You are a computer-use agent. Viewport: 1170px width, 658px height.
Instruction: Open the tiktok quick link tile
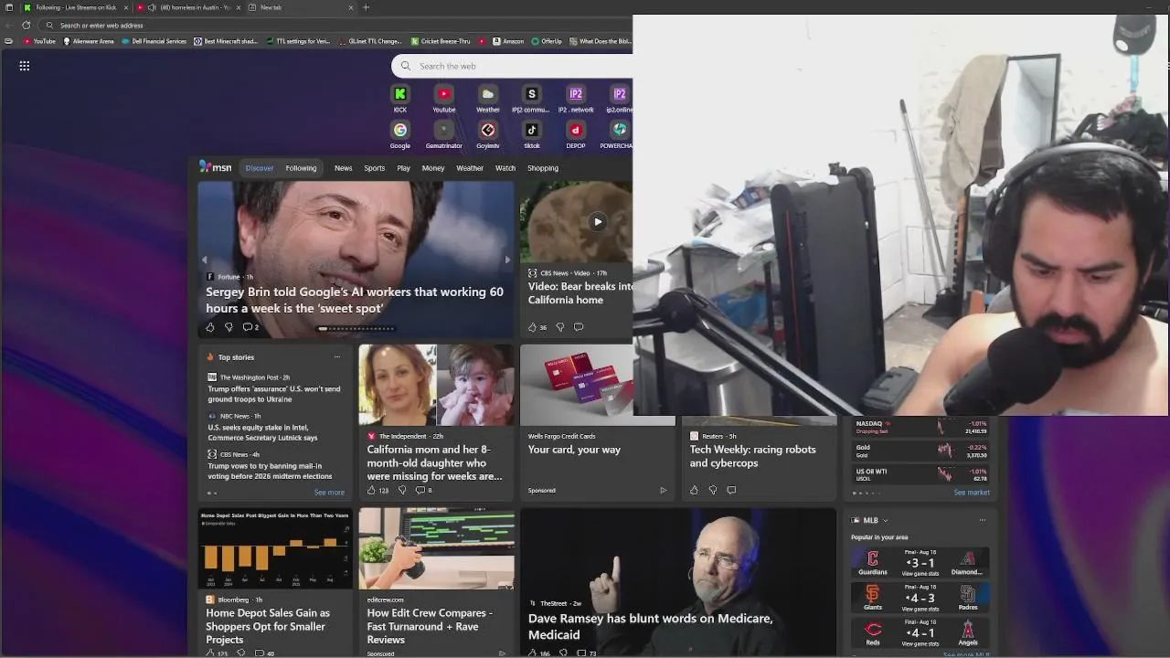click(x=531, y=135)
